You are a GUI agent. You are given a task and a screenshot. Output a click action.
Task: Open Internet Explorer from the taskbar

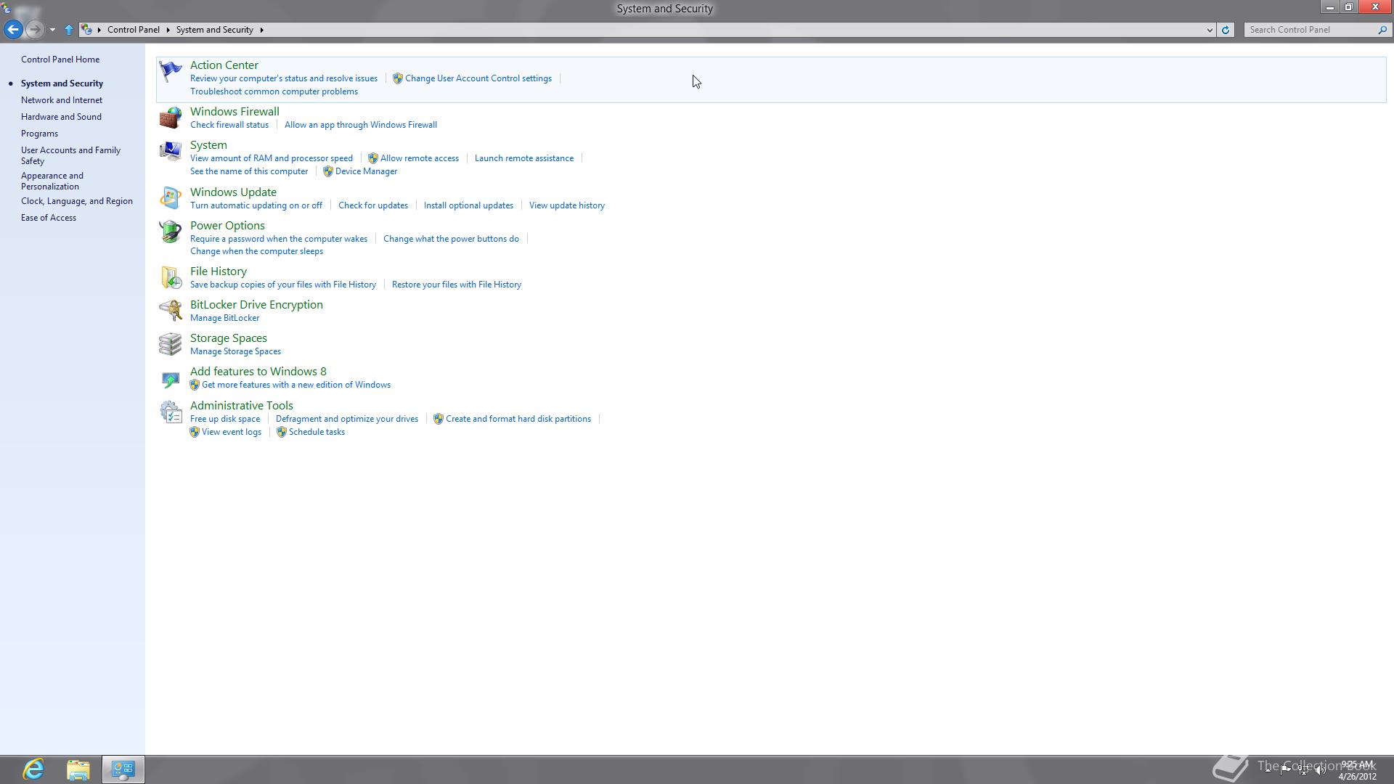coord(33,769)
